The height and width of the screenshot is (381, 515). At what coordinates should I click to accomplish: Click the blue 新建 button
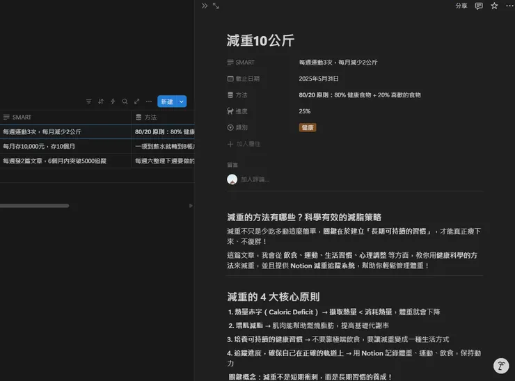[x=167, y=102]
